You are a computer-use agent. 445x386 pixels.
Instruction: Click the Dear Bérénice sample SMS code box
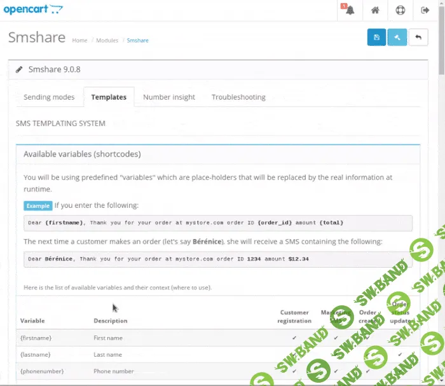coord(218,259)
